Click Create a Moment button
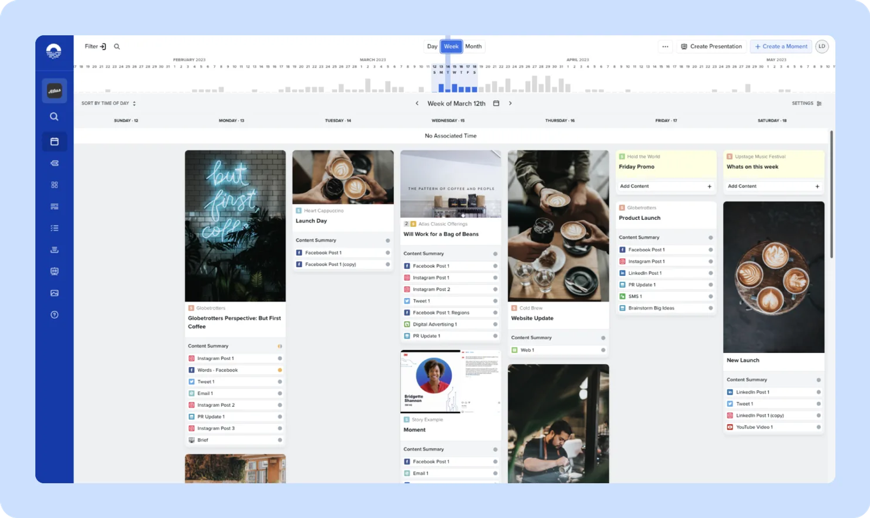 (781, 47)
